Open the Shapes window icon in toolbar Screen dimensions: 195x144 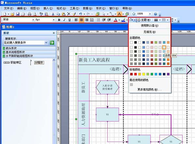(x=97, y=14)
